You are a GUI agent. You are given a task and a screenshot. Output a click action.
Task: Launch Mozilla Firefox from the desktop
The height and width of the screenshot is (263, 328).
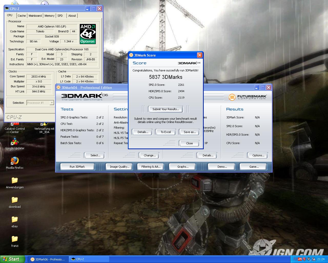[15, 163]
